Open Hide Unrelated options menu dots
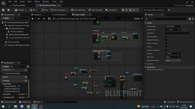 (x=67, y=10)
